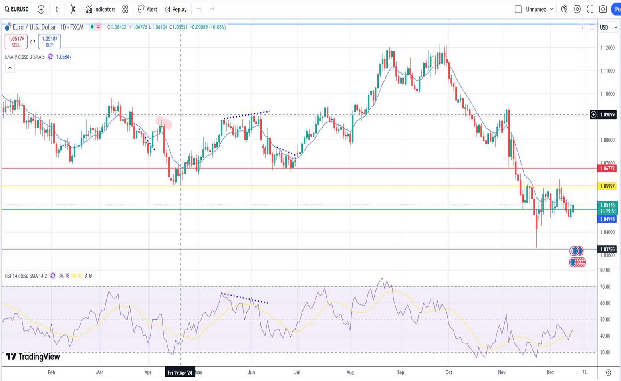Expand the Unnamed layout dropdown
The width and height of the screenshot is (621, 381).
click(552, 9)
